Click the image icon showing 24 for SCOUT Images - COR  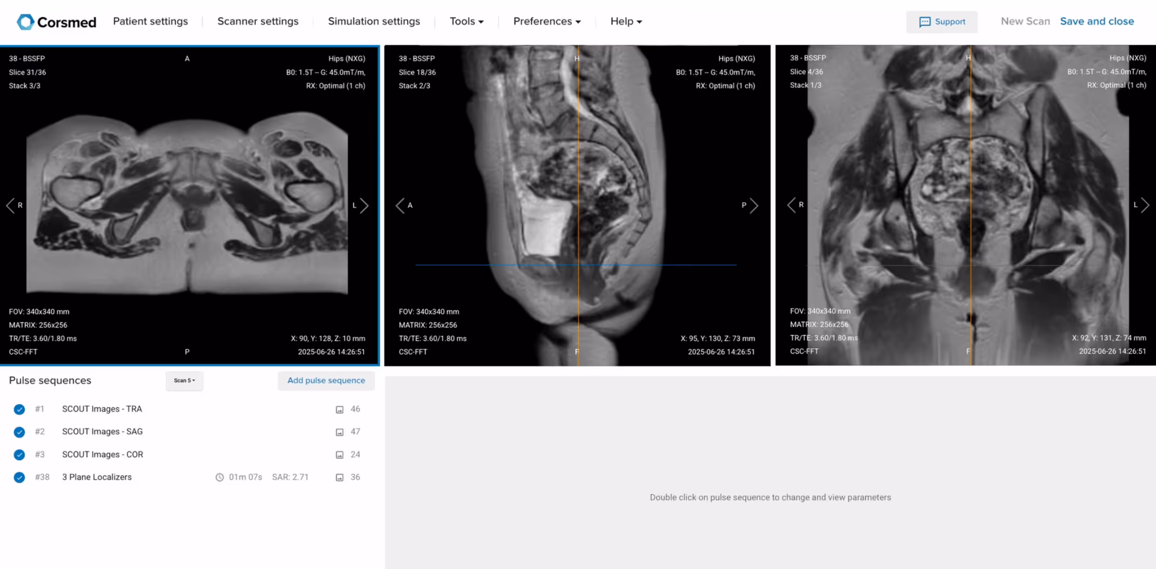coord(339,454)
